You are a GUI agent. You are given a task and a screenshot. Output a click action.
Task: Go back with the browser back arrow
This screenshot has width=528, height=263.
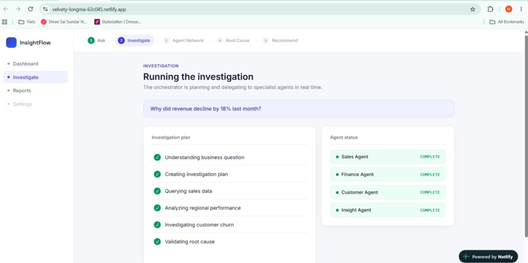pos(6,9)
